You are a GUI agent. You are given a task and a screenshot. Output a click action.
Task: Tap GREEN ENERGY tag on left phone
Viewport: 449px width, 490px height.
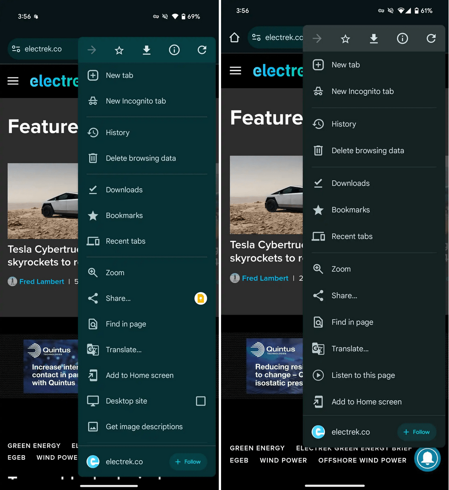coord(34,446)
